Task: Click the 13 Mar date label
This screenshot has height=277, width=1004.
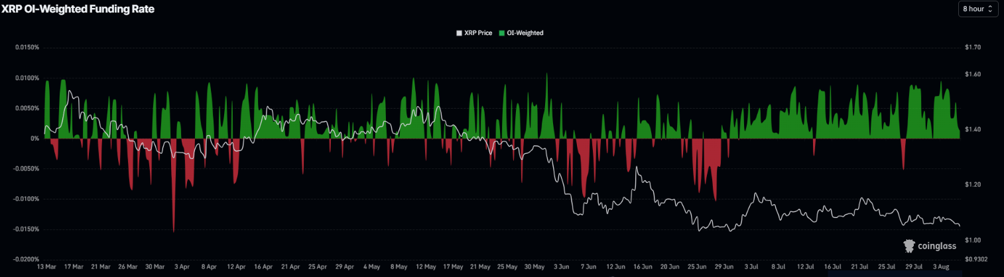Action: click(x=46, y=267)
